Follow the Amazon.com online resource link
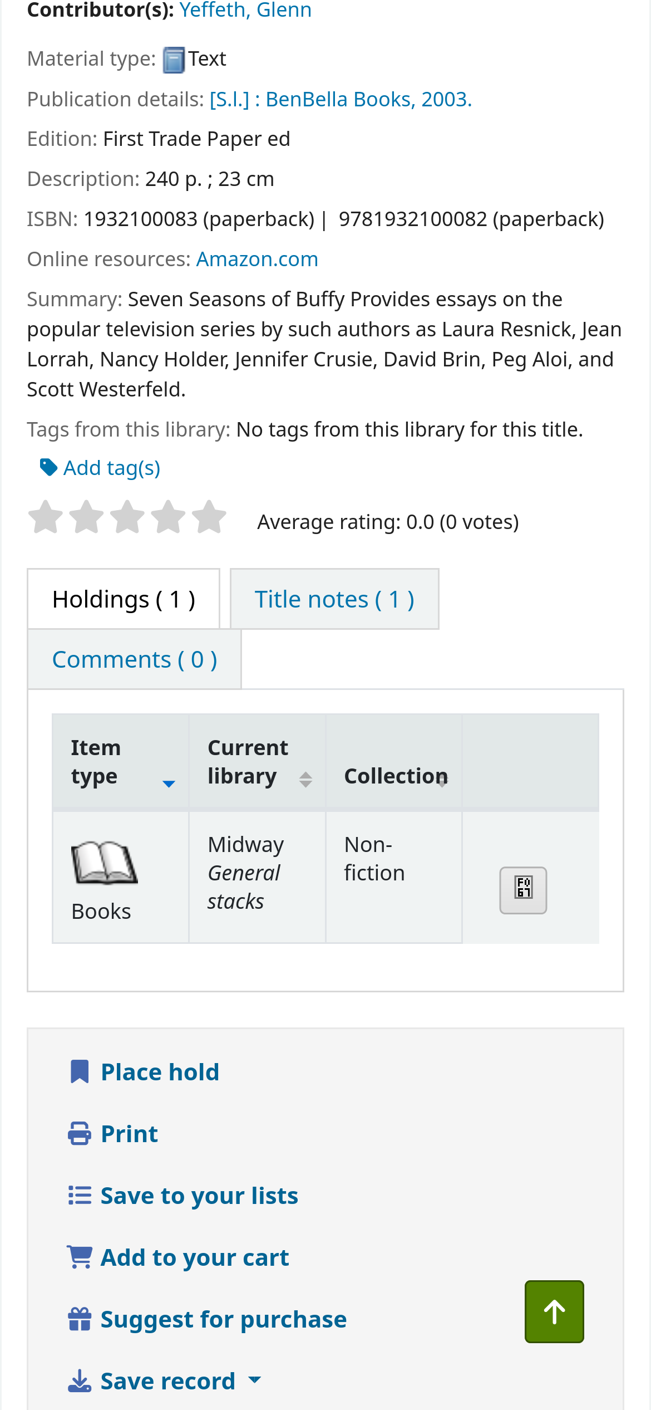Image resolution: width=651 pixels, height=1410 pixels. pos(257,260)
